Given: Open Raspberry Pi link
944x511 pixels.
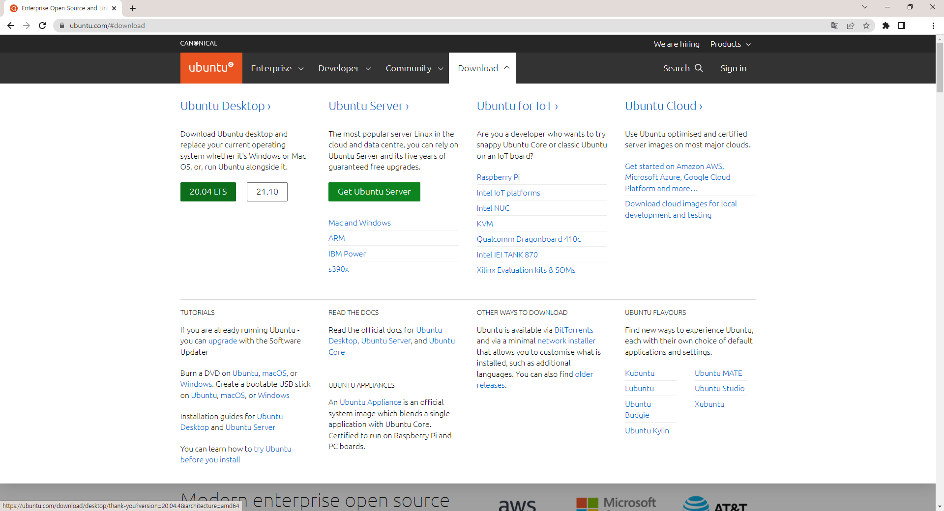Looking at the screenshot, I should point(498,177).
